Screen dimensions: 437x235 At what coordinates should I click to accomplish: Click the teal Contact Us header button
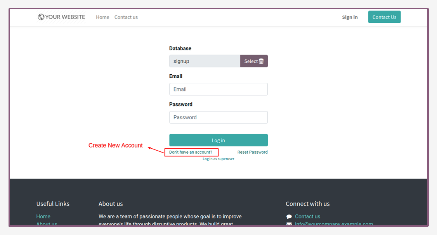[384, 17]
